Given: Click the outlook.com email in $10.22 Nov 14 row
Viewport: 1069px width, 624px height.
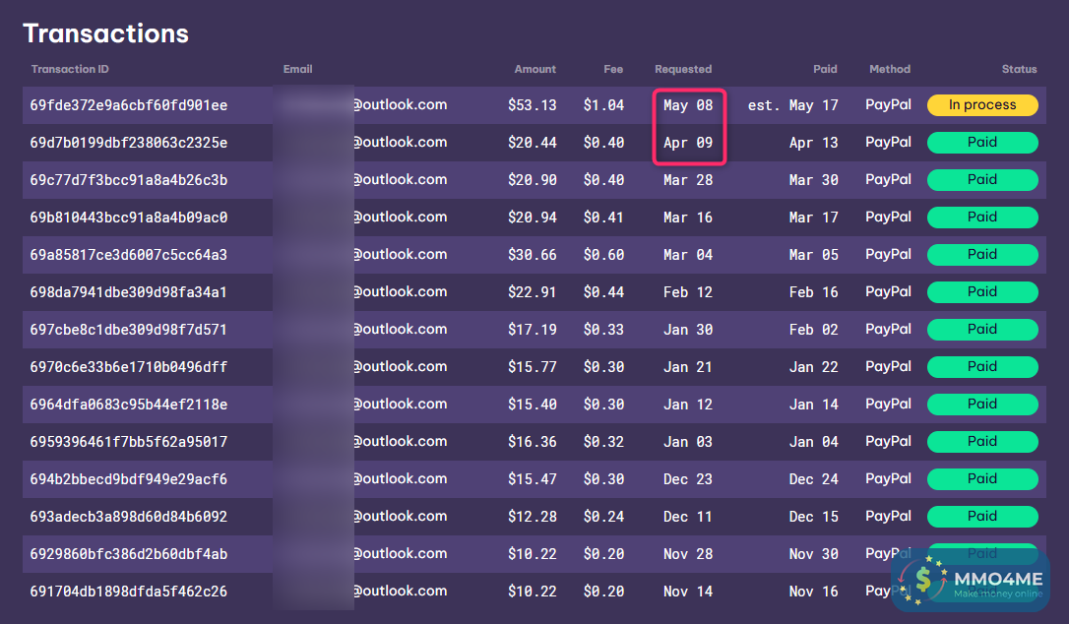Looking at the screenshot, I should pyautogui.click(x=401, y=591).
